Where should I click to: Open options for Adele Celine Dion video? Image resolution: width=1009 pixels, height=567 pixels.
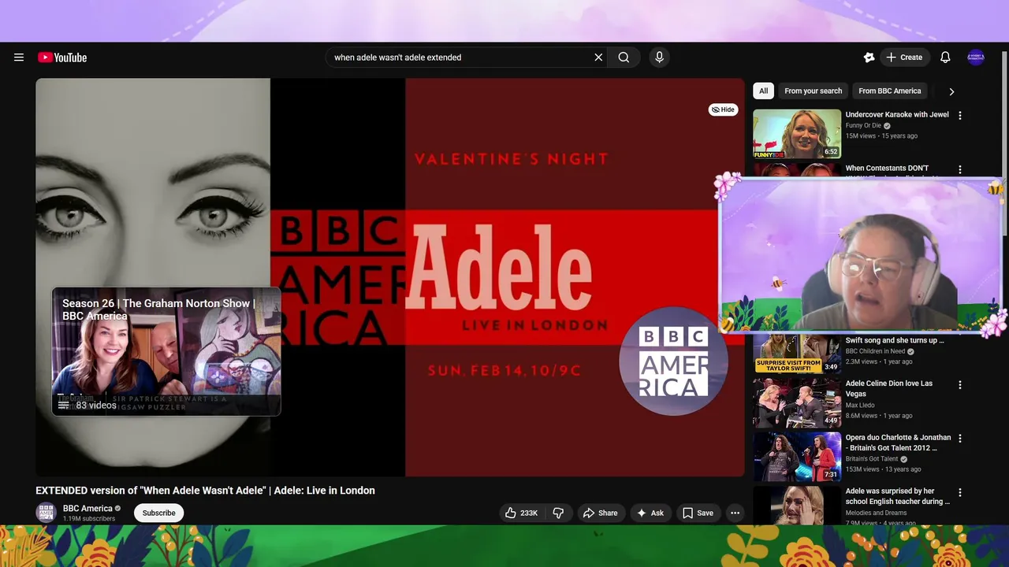pos(960,385)
